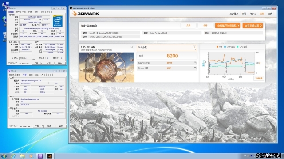This screenshot has width=284, height=159.
Task: Expand the Graphics score details box
Action: tap(195, 63)
